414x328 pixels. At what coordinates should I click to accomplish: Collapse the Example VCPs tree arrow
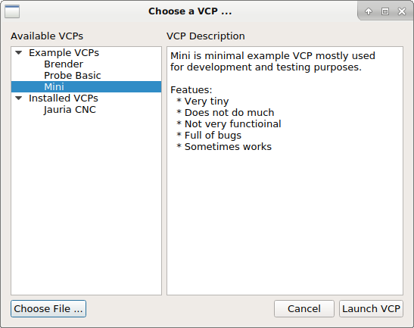[x=19, y=52]
